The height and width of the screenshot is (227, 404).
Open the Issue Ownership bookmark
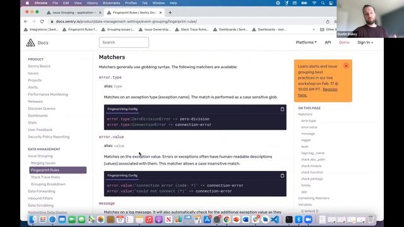pyautogui.click(x=155, y=30)
